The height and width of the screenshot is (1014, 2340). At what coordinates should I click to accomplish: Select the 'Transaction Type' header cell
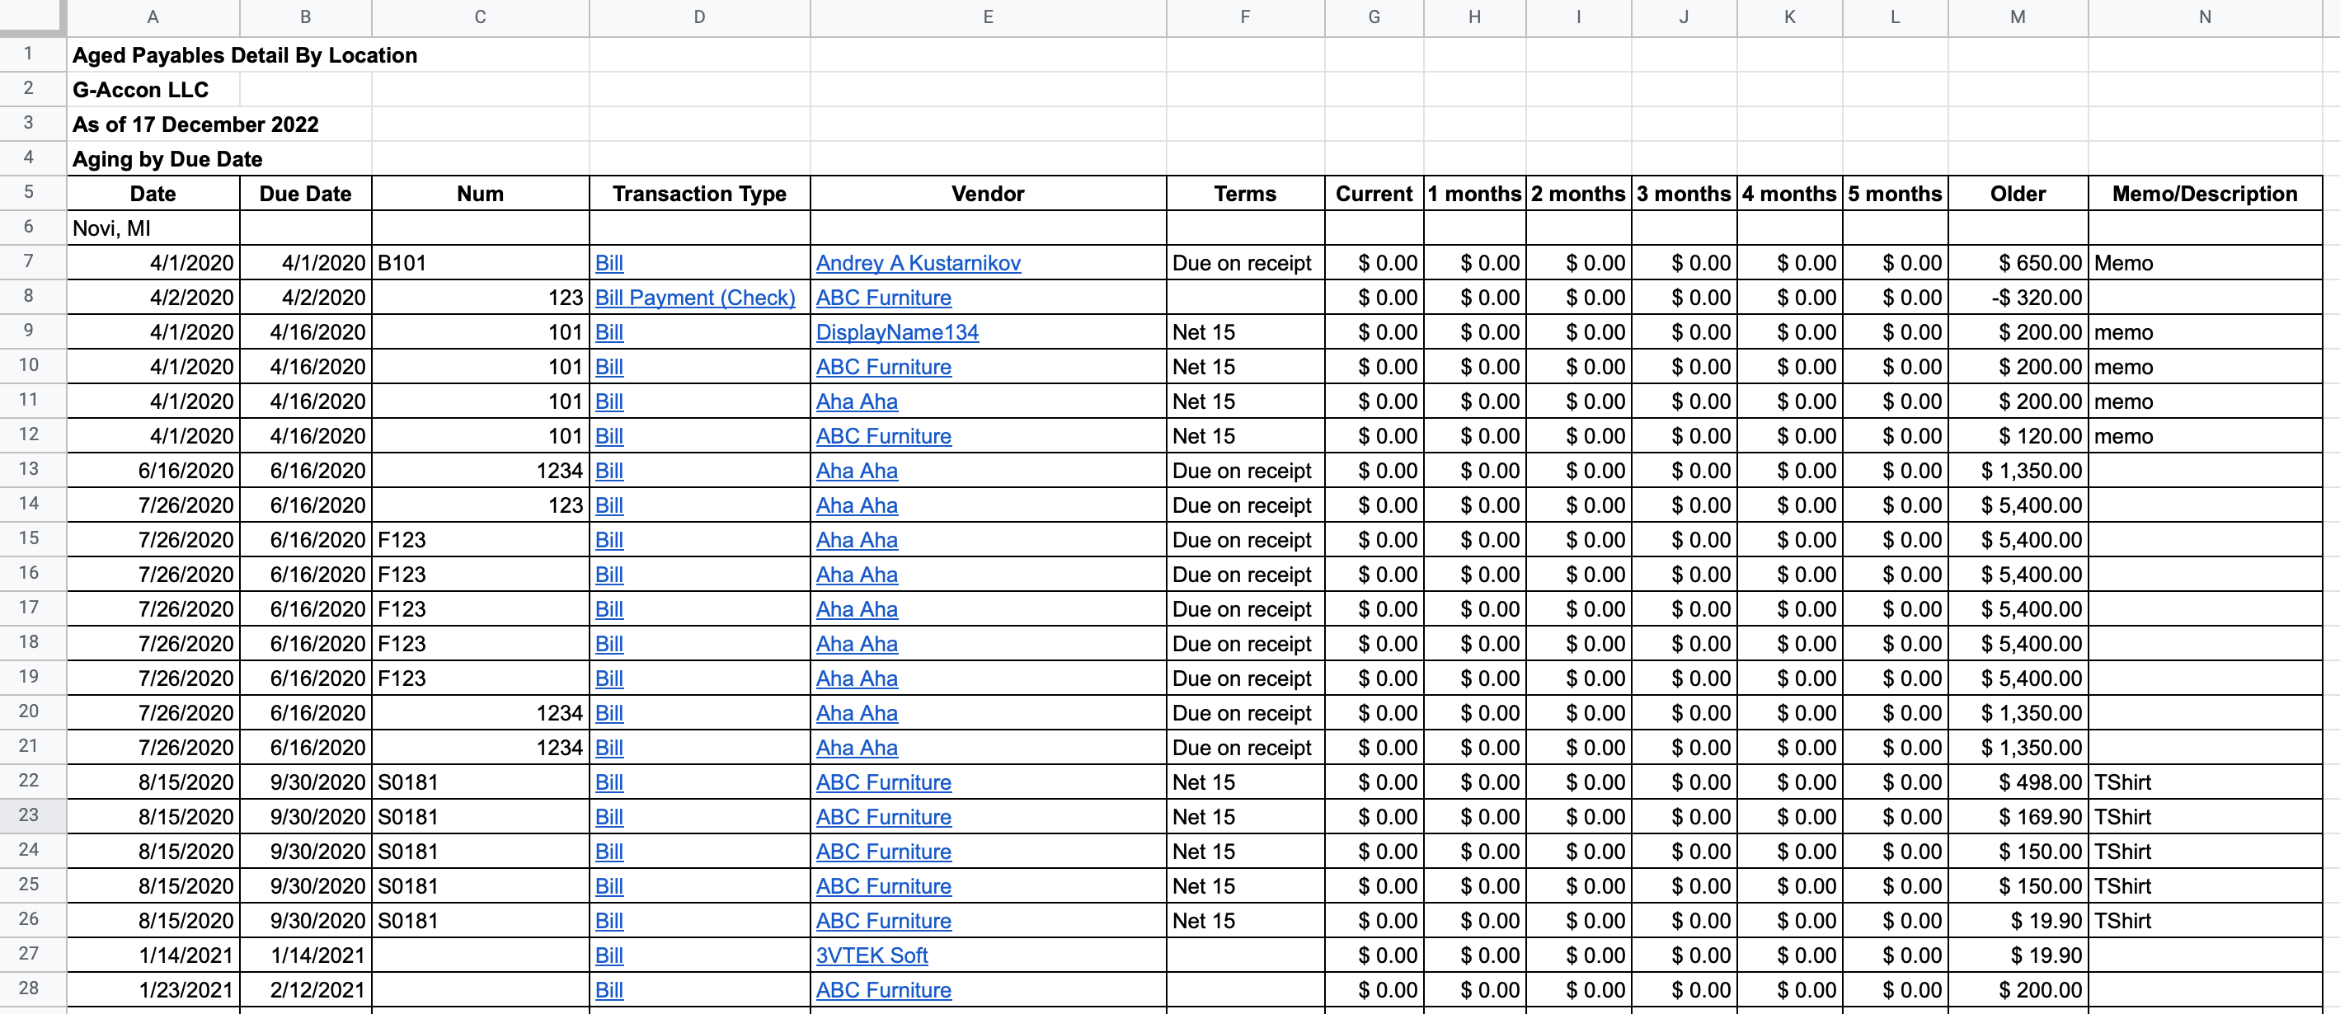tap(699, 193)
